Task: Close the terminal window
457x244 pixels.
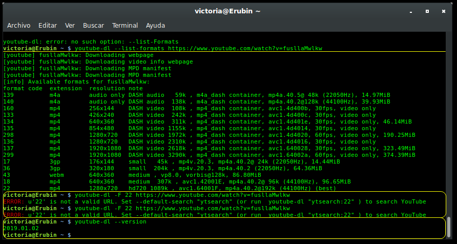Action: 444,11
